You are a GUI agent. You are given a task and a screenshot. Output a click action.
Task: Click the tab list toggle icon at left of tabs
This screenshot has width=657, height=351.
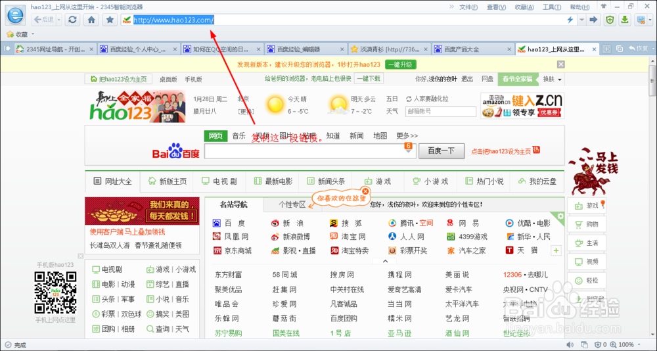[x=7, y=49]
